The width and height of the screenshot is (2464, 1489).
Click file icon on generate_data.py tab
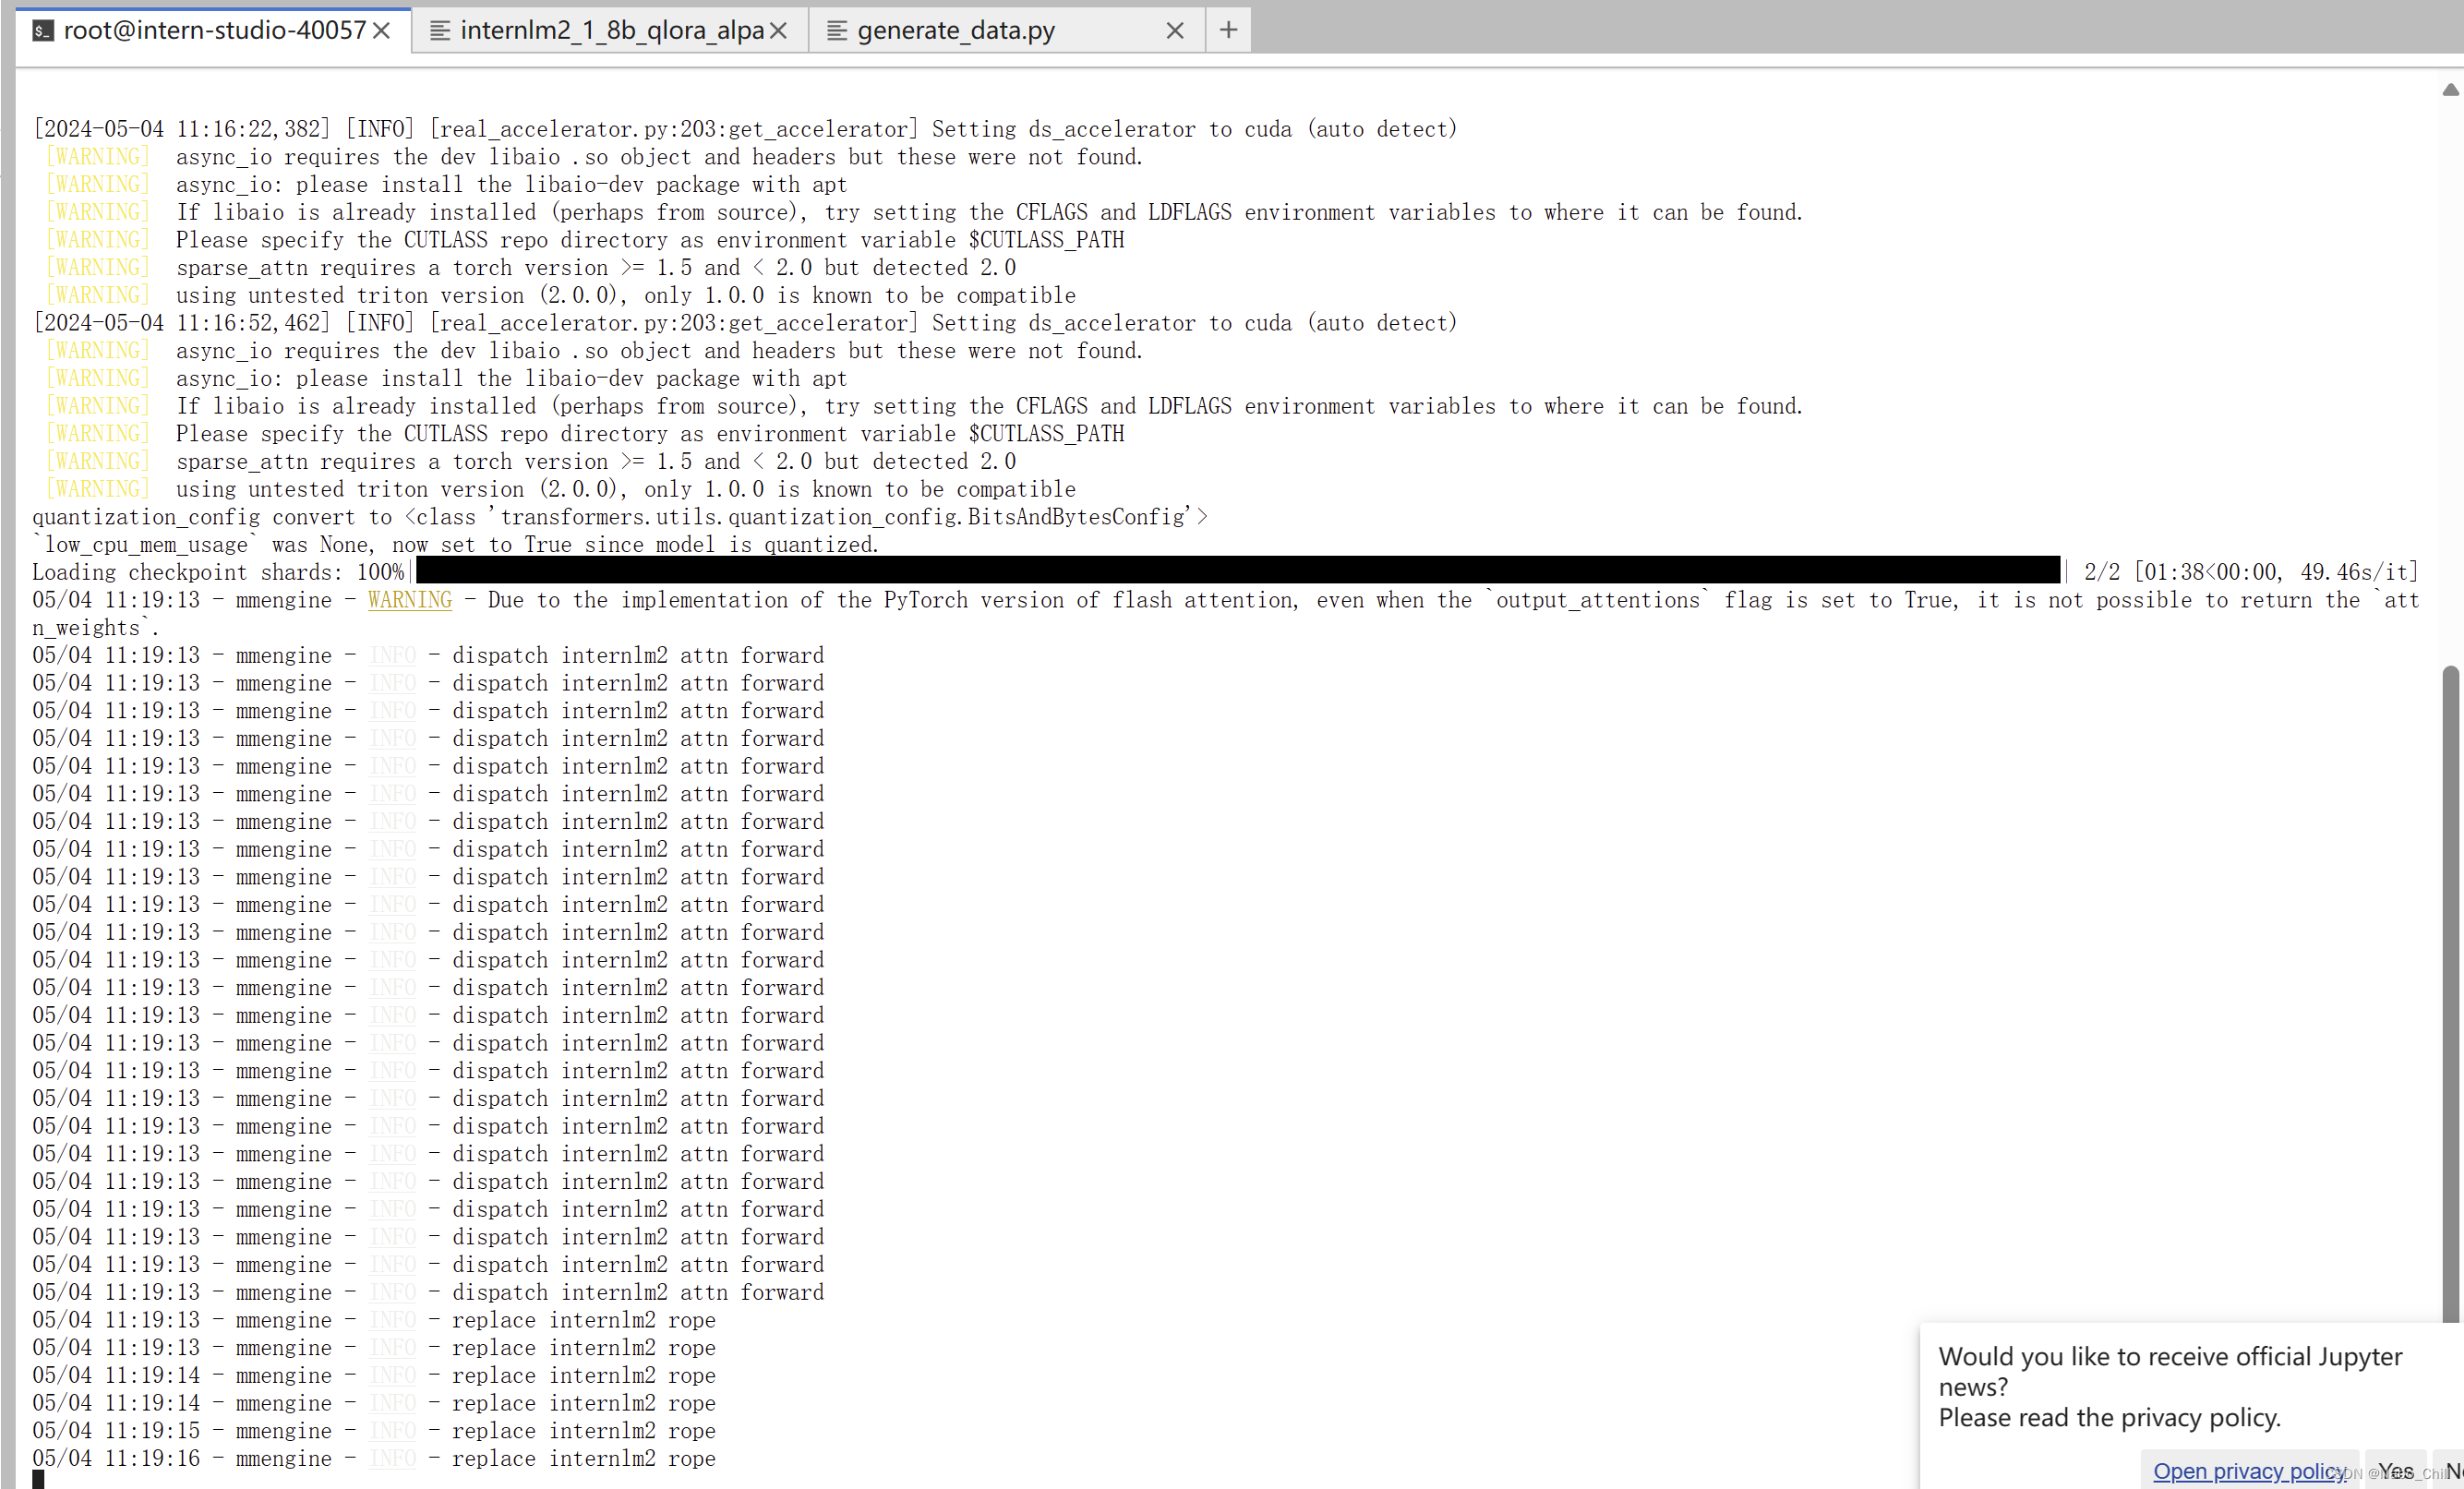click(x=836, y=31)
